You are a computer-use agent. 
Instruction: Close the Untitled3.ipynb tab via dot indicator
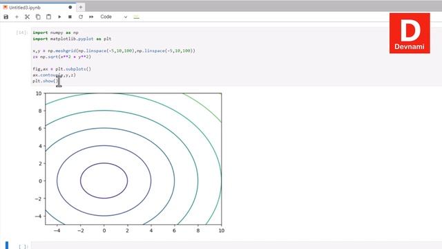click(70, 8)
